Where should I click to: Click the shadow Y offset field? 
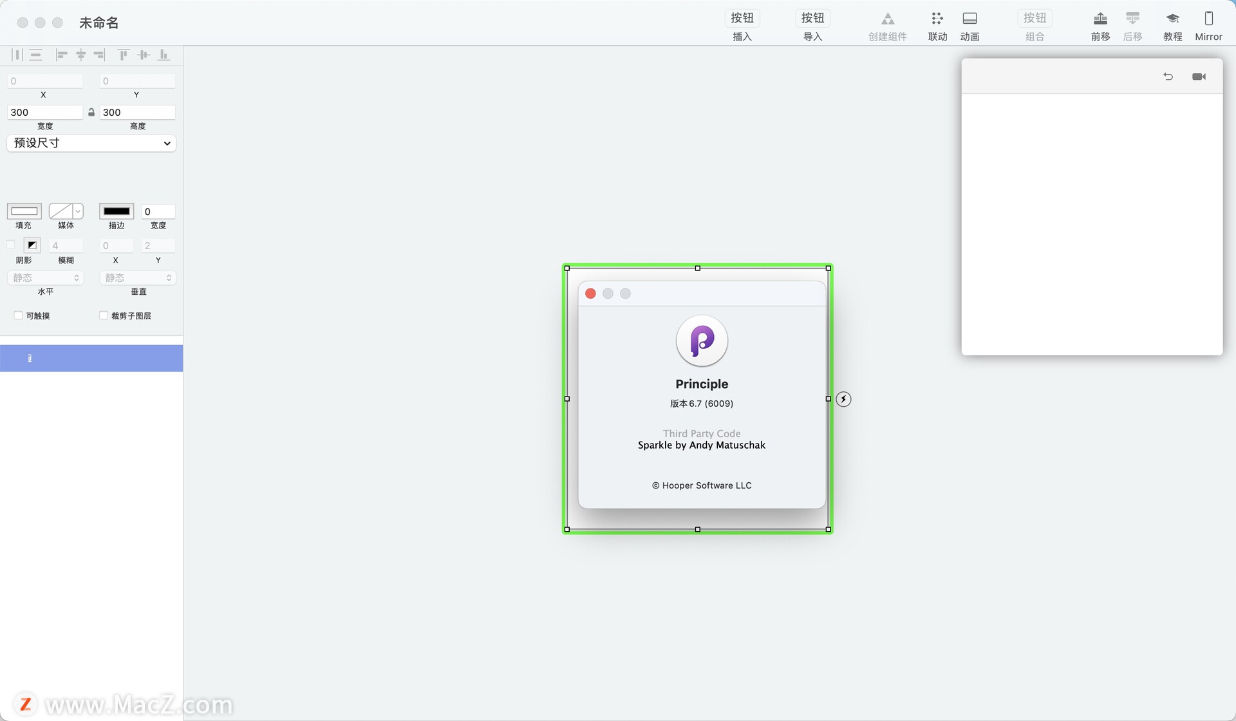[158, 246]
